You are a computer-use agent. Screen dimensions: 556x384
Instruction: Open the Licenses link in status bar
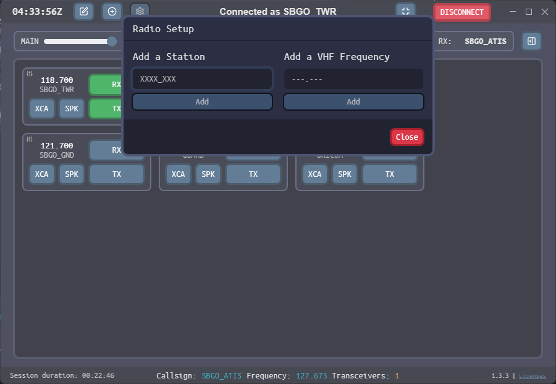click(532, 376)
